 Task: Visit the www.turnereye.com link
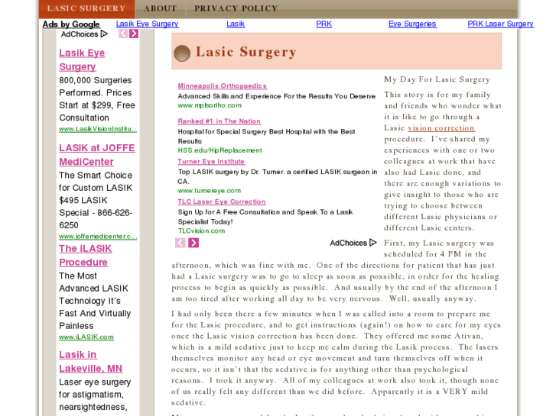point(210,191)
